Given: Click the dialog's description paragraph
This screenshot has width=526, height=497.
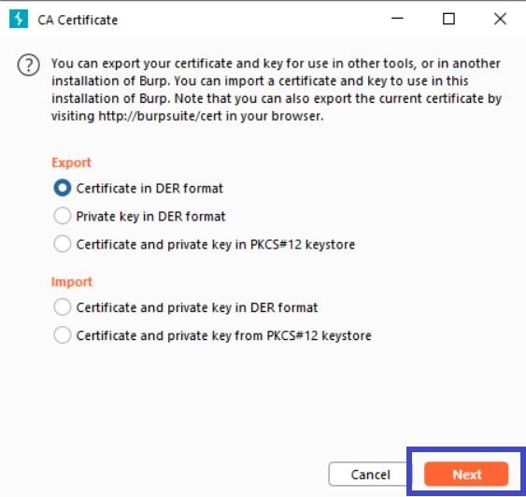Looking at the screenshot, I should (277, 90).
